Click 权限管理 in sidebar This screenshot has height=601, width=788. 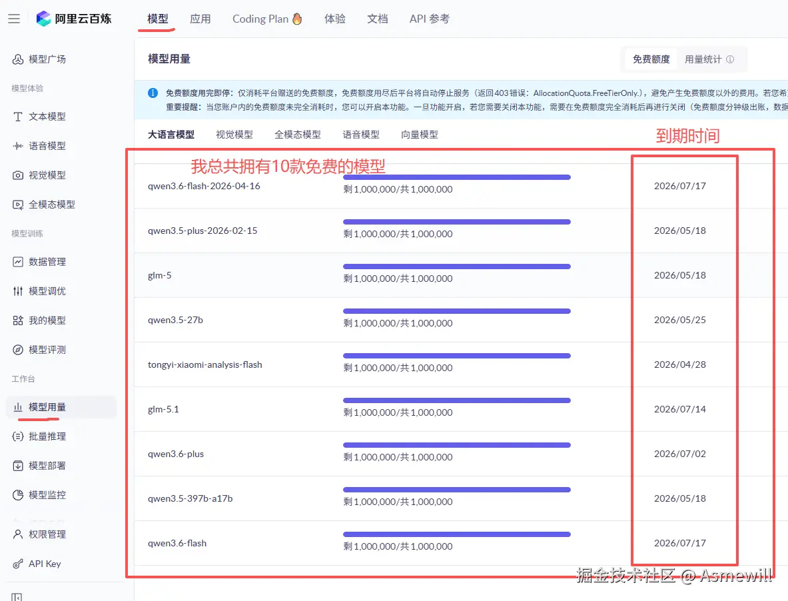(47, 534)
